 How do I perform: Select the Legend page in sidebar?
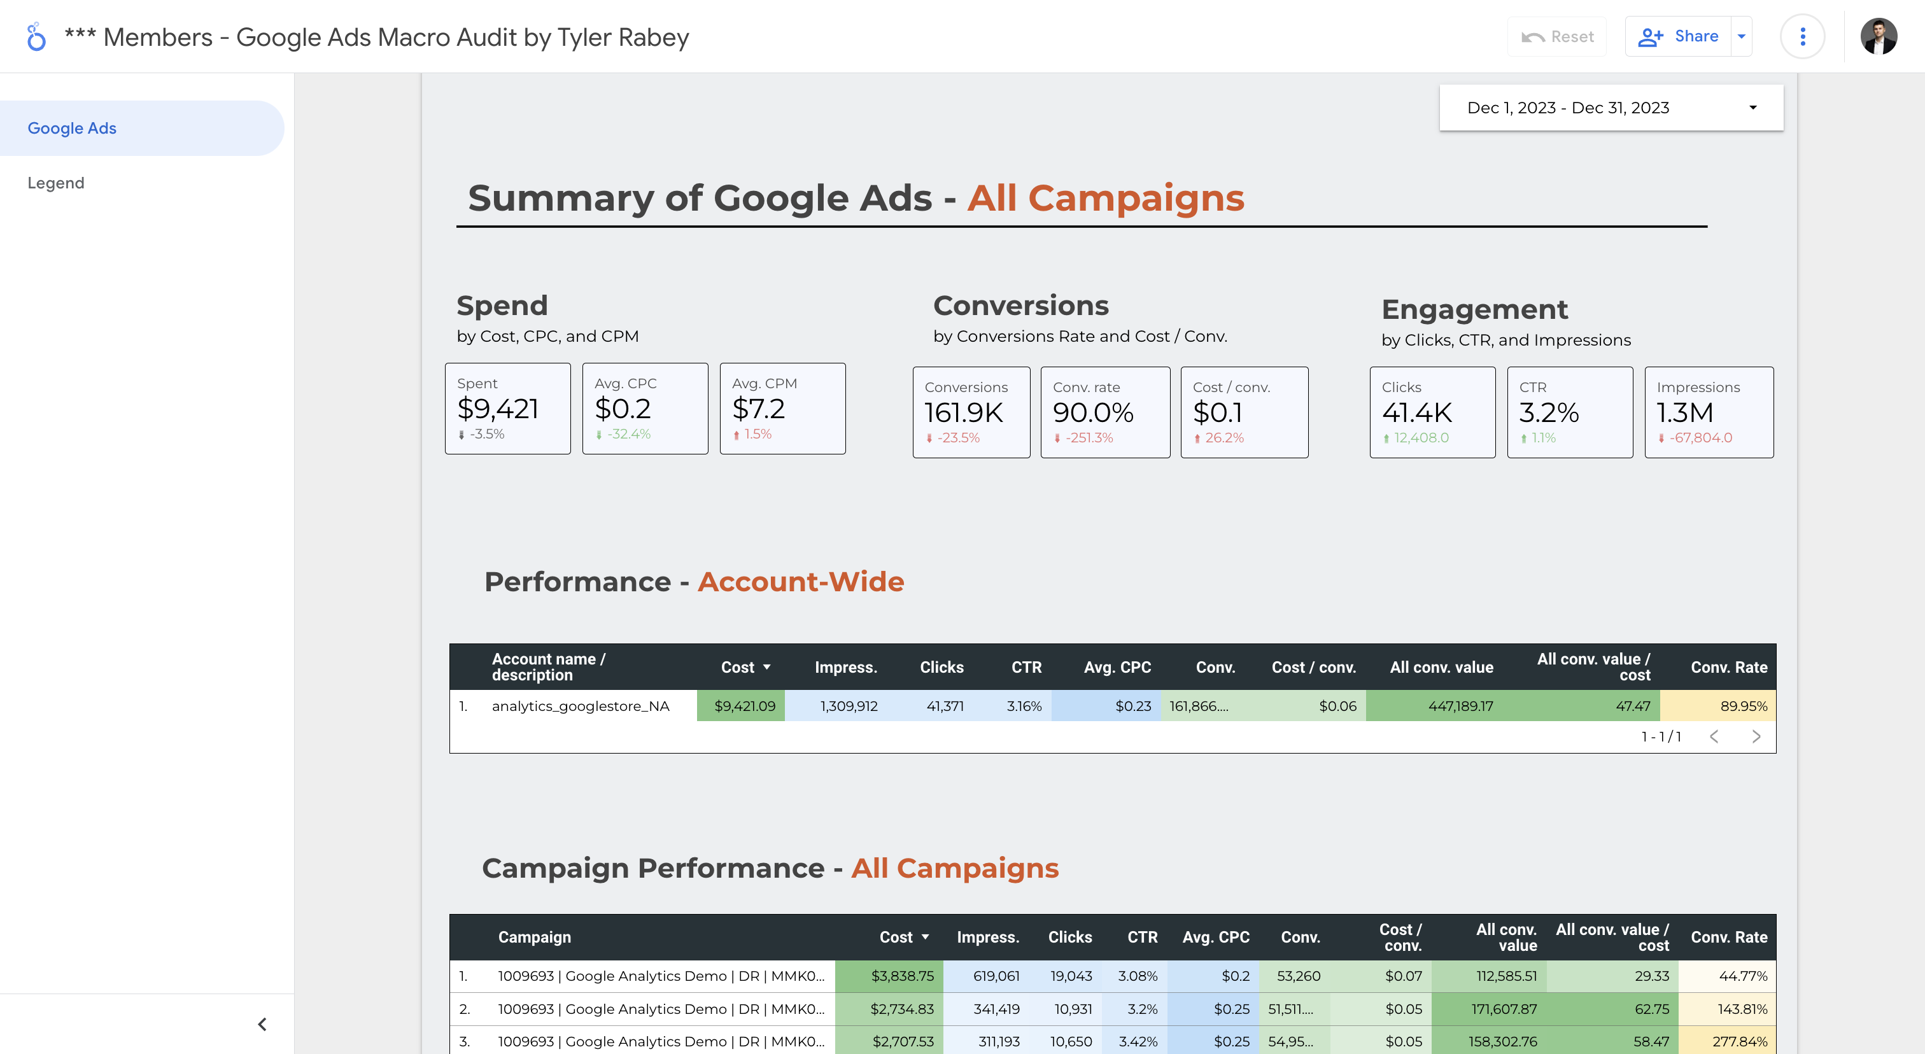tap(56, 183)
